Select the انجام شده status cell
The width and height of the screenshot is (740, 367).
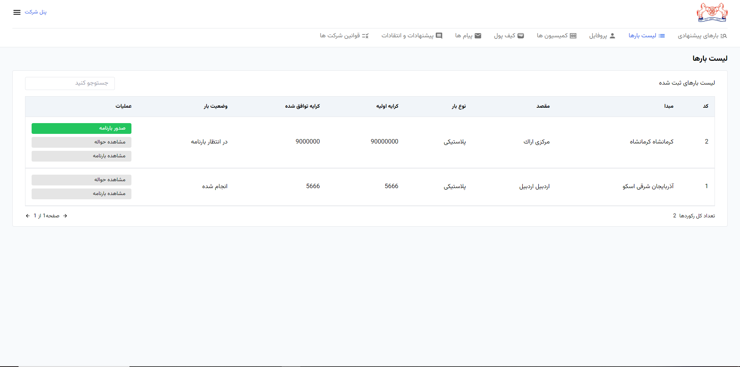point(215,187)
